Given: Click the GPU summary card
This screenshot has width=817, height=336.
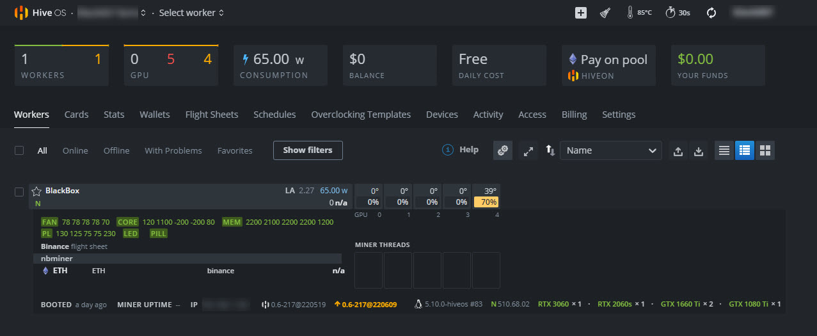Looking at the screenshot, I should (171, 65).
